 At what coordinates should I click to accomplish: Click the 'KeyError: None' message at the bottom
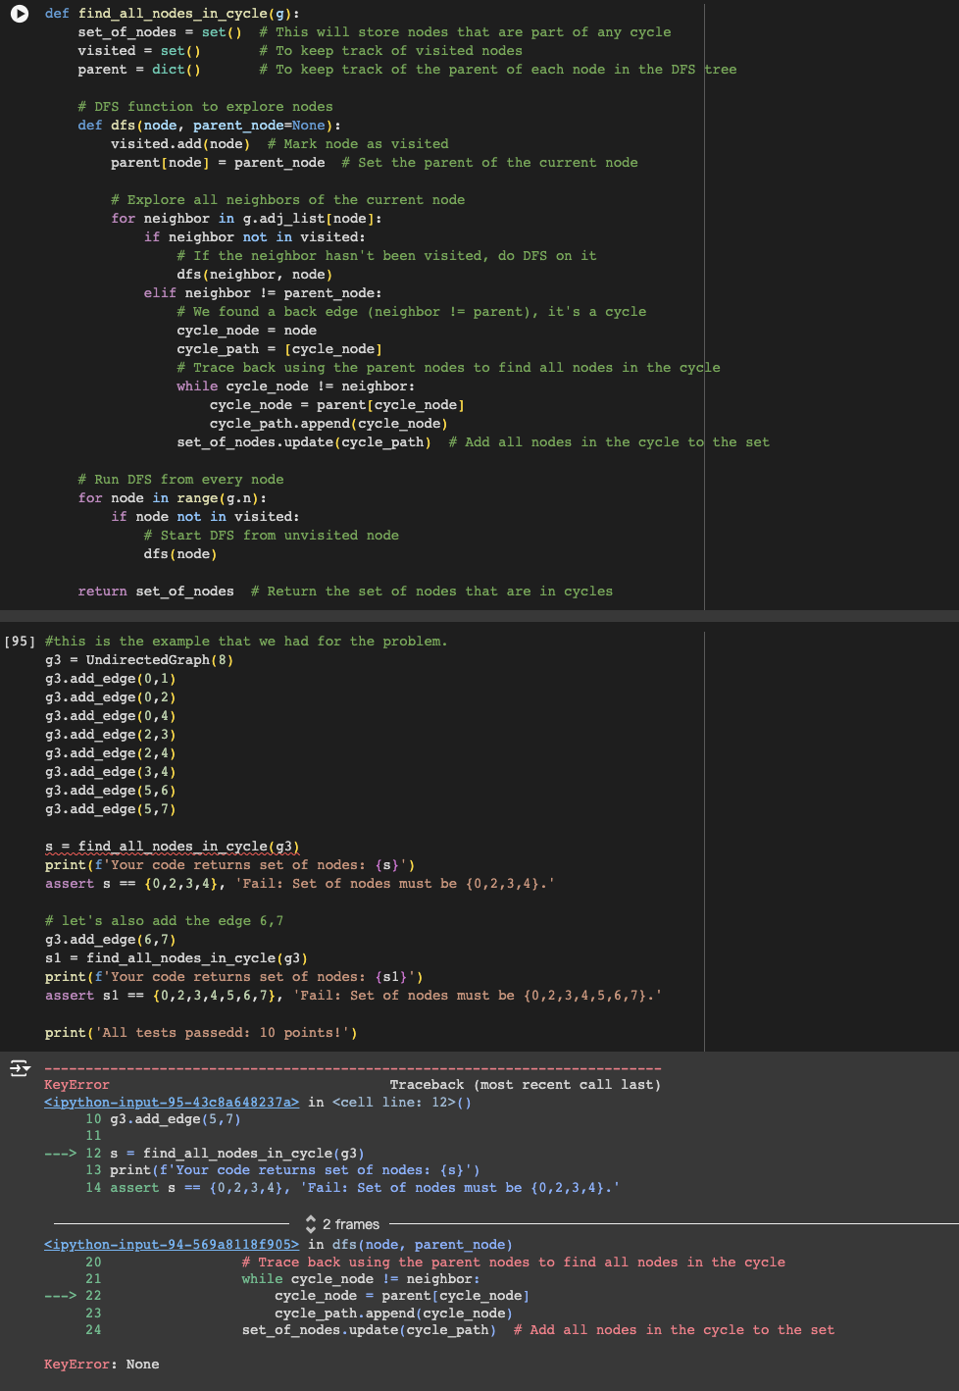(x=102, y=1365)
